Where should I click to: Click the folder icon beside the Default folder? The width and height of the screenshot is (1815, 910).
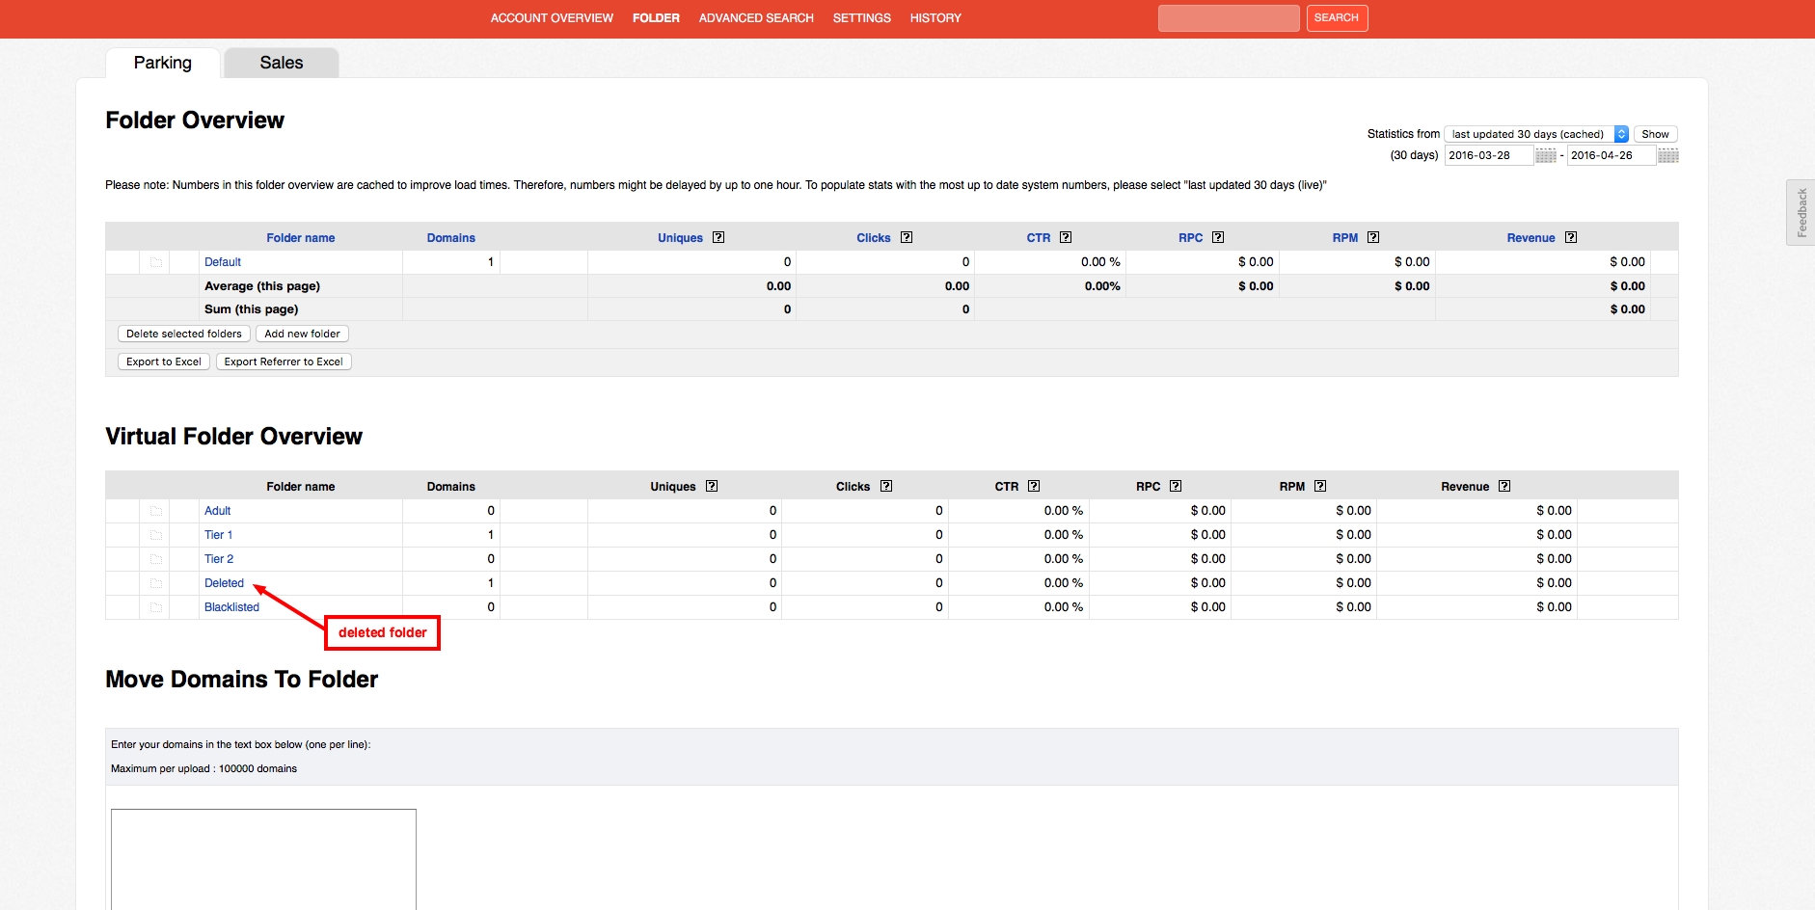pos(155,262)
